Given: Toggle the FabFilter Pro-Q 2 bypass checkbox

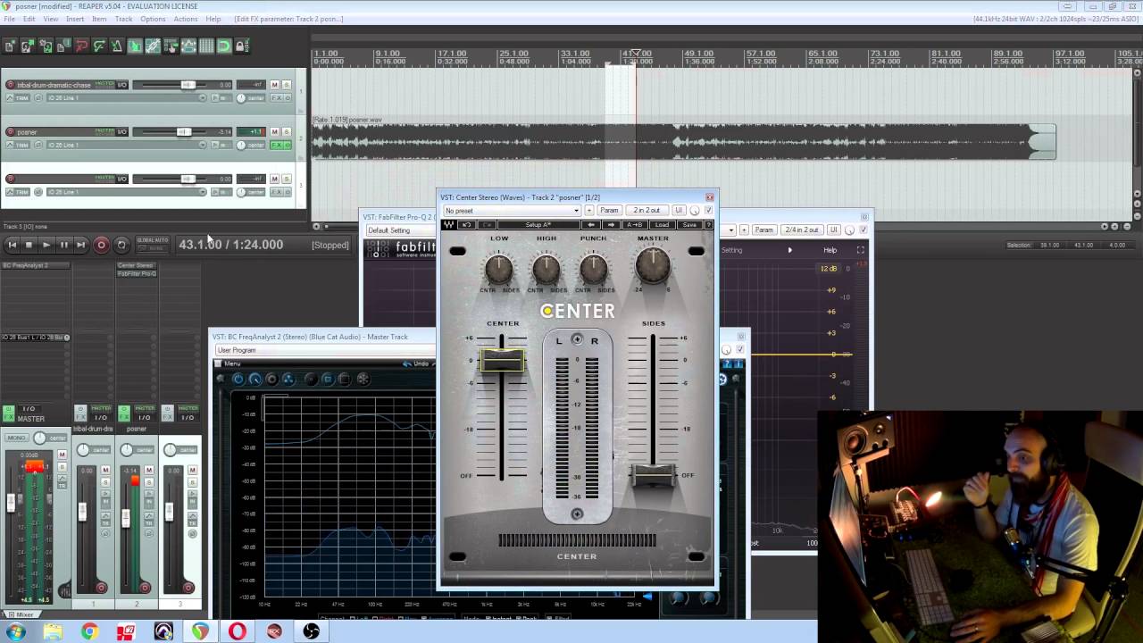Looking at the screenshot, I should (x=863, y=230).
